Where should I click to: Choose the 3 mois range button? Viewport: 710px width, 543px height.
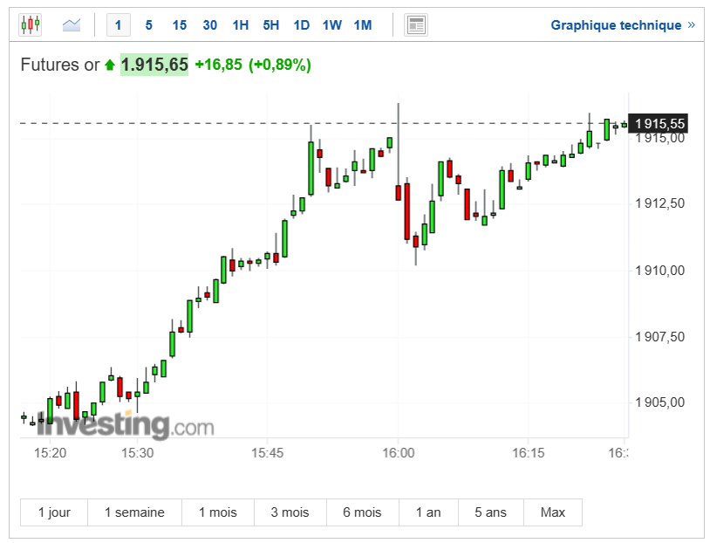[290, 512]
